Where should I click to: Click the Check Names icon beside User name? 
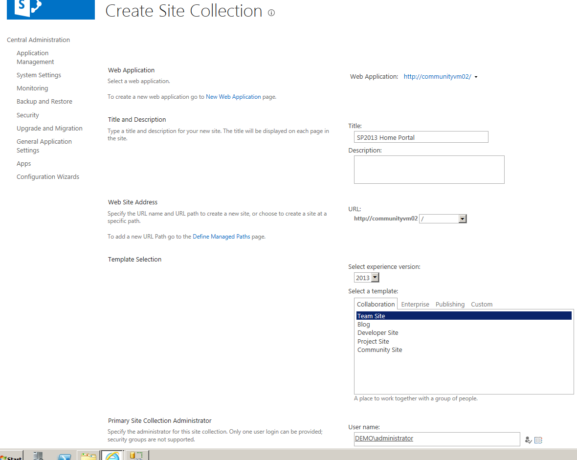point(528,440)
